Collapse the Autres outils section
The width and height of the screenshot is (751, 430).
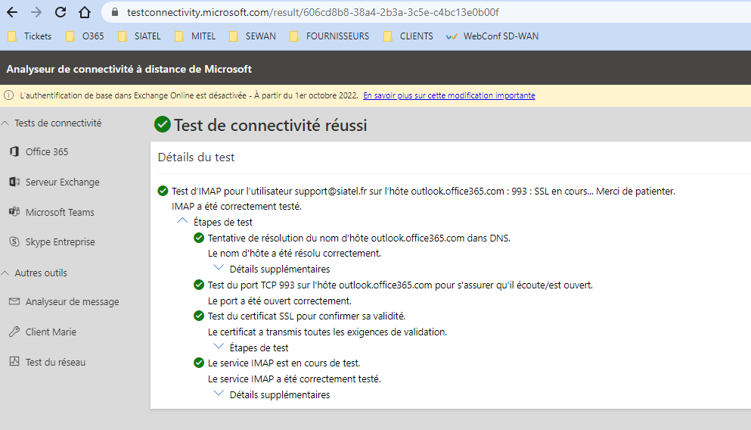tap(5, 273)
